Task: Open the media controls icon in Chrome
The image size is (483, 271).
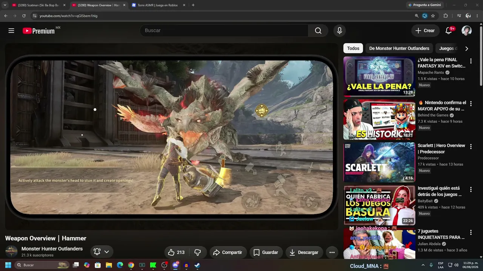Action: 459,16
